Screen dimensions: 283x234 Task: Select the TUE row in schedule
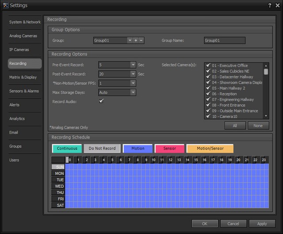[58, 180]
